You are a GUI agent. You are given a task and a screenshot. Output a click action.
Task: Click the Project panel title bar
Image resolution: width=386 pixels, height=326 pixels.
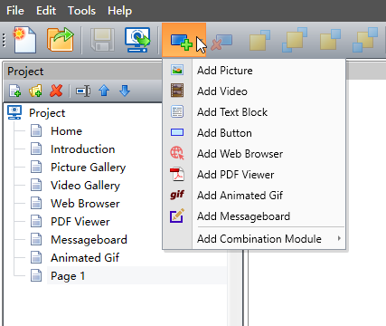(x=83, y=72)
